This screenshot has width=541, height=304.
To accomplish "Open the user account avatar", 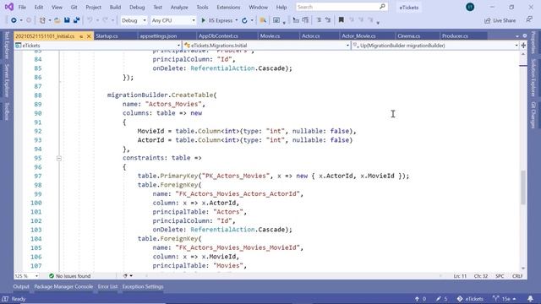I will 470,7.
